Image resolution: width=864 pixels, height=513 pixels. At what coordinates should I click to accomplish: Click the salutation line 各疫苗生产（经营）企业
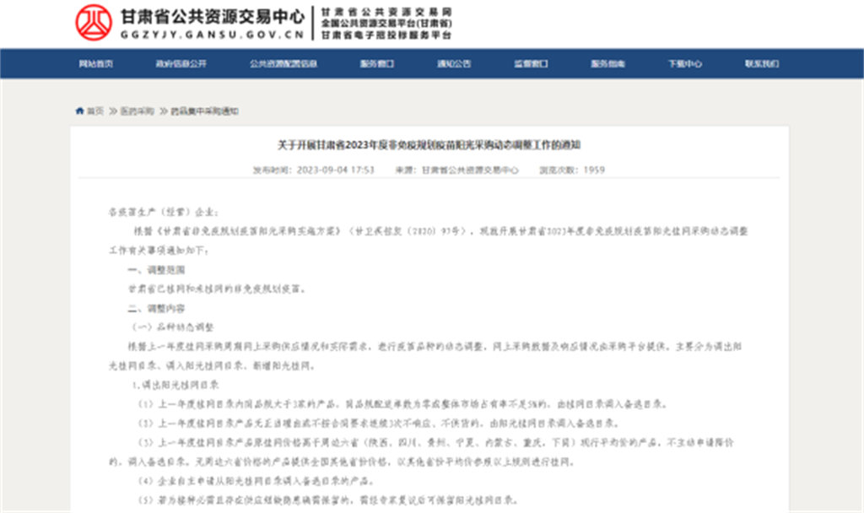(x=164, y=212)
